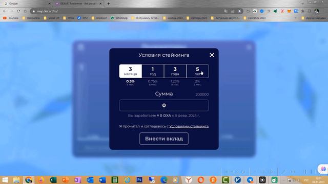Open the Я обучаюсь bookmarks folder
The height and width of the screenshot is (184, 328).
tap(145, 18)
